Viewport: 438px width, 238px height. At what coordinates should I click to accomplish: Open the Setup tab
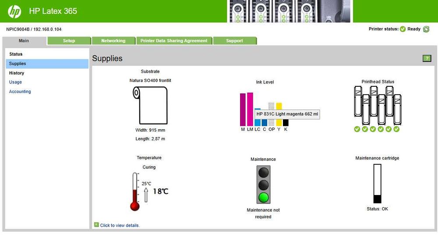point(69,41)
